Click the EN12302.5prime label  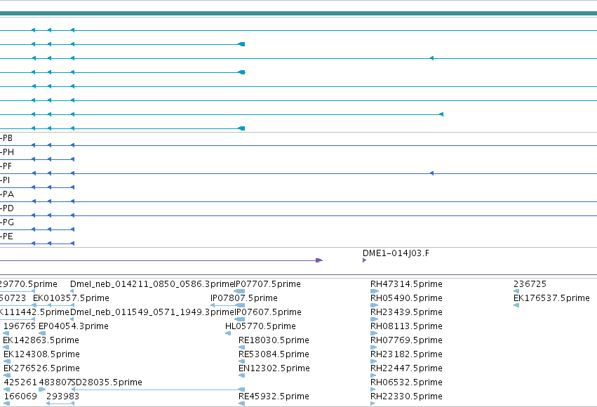tap(274, 368)
